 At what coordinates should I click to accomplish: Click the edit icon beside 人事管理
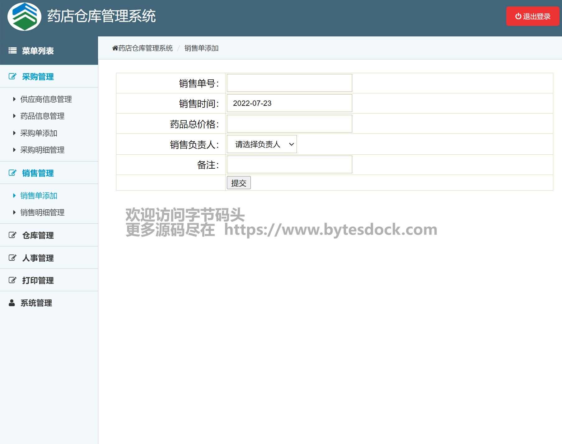tap(12, 258)
